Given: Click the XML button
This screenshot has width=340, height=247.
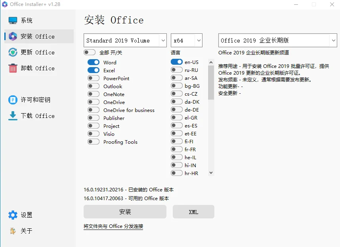Looking at the screenshot, I should pos(193,212).
